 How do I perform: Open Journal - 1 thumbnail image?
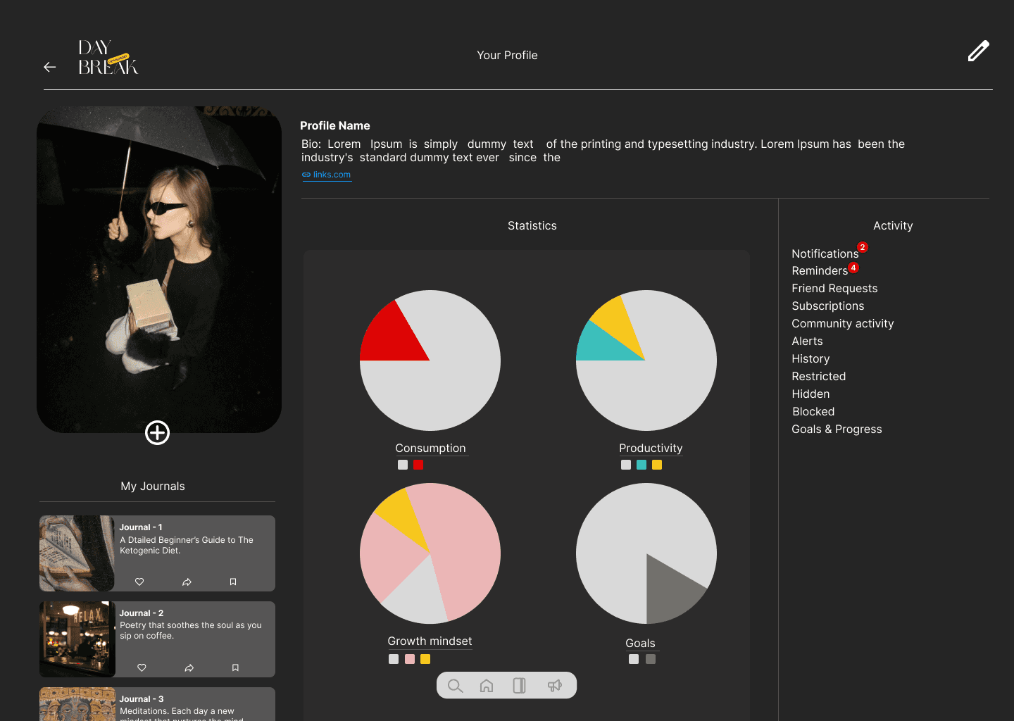point(77,553)
